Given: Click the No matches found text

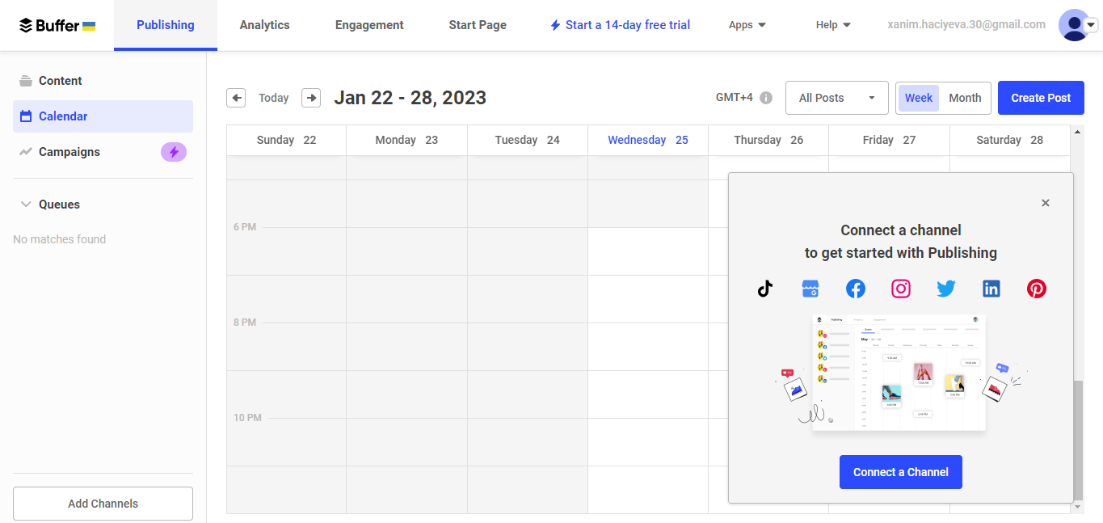Looking at the screenshot, I should tap(60, 239).
